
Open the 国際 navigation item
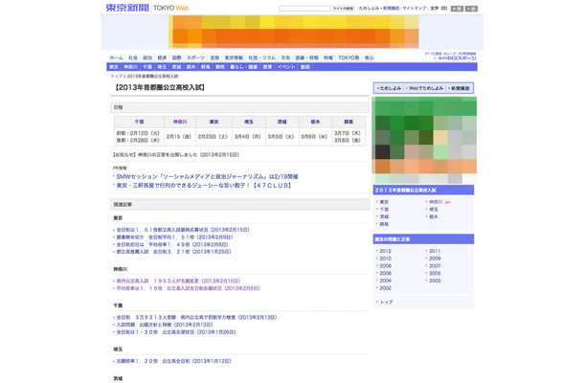[x=176, y=57]
